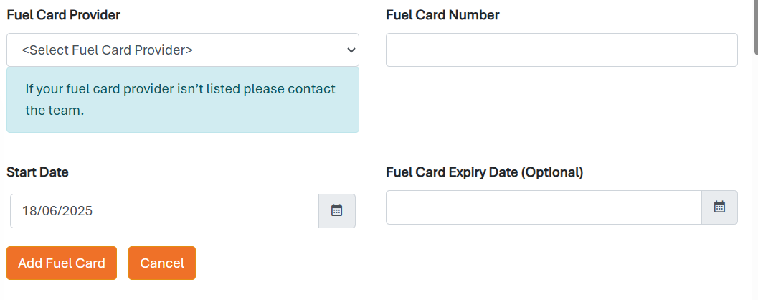Click the Fuel Card Number label
Image resolution: width=758 pixels, height=300 pixels.
coord(442,14)
